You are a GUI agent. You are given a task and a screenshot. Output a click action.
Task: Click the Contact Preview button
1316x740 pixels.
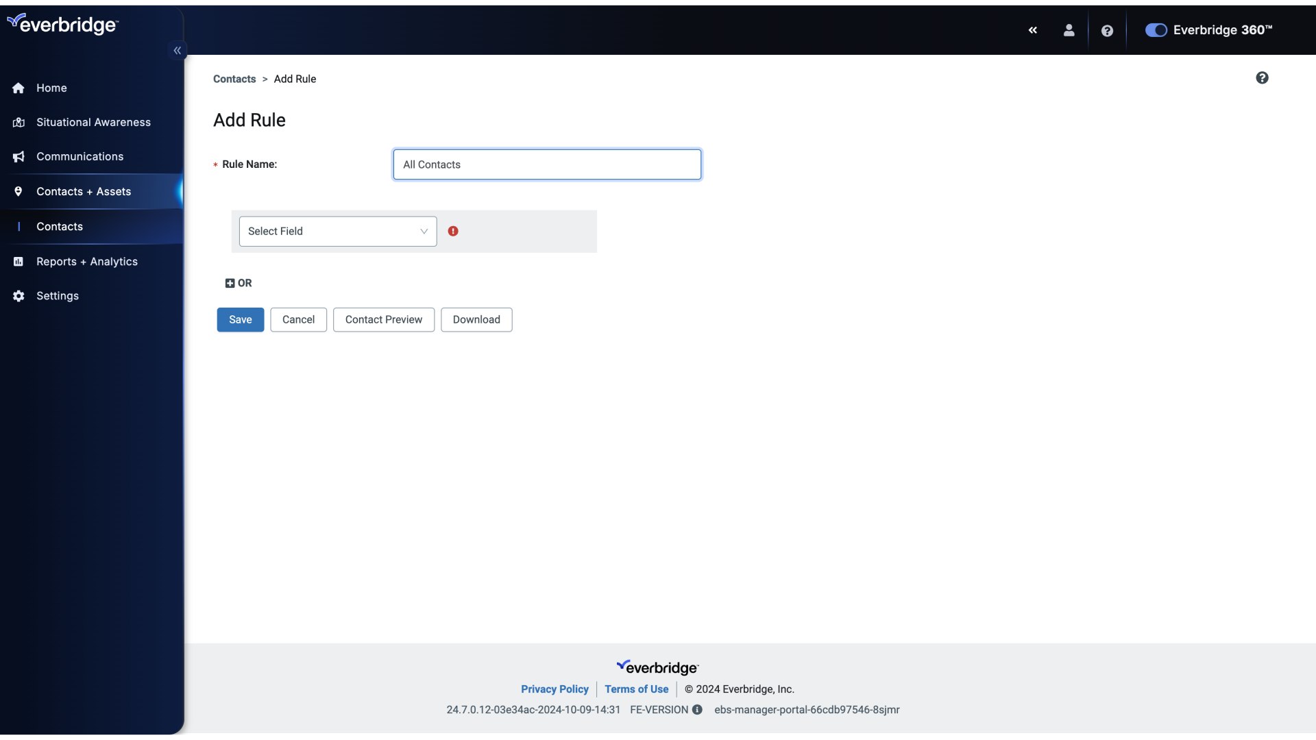[383, 319]
